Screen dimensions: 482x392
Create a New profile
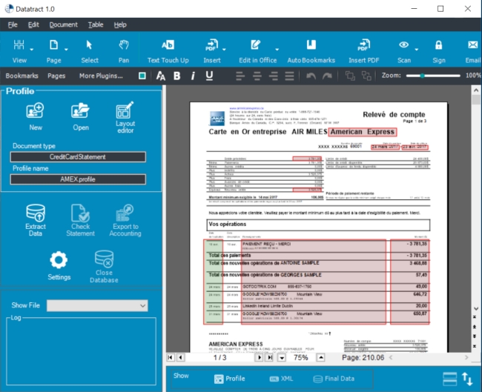pyautogui.click(x=36, y=116)
